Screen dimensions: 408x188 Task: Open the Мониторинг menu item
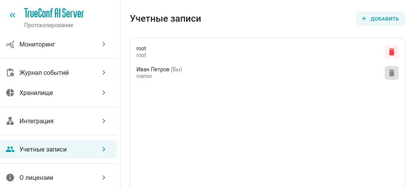pyautogui.click(x=59, y=45)
